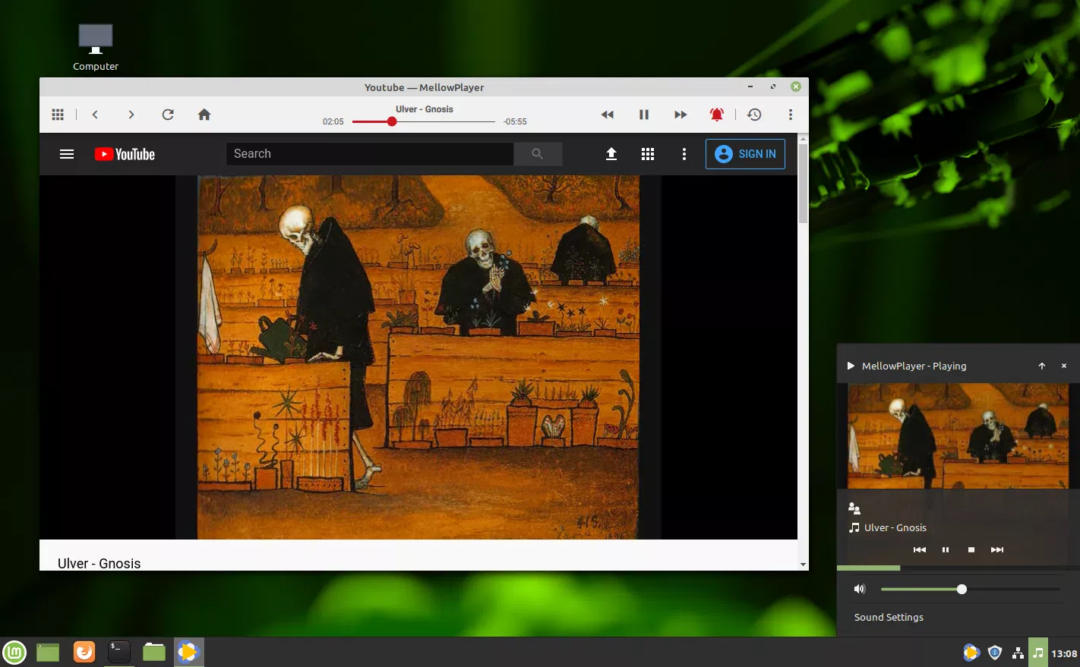Viewport: 1080px width, 667px height.
Task: Open the YouTube hamburger navigation menu
Action: [66, 153]
